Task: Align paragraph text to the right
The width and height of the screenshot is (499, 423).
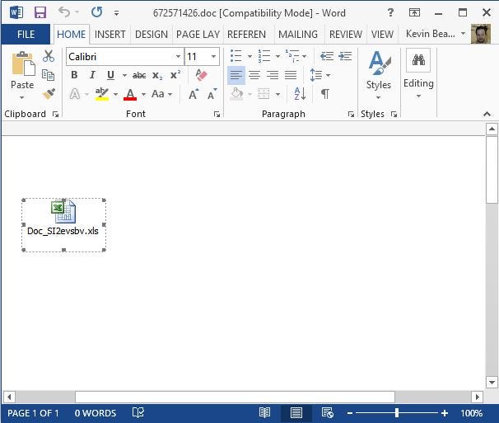Action: 273,75
